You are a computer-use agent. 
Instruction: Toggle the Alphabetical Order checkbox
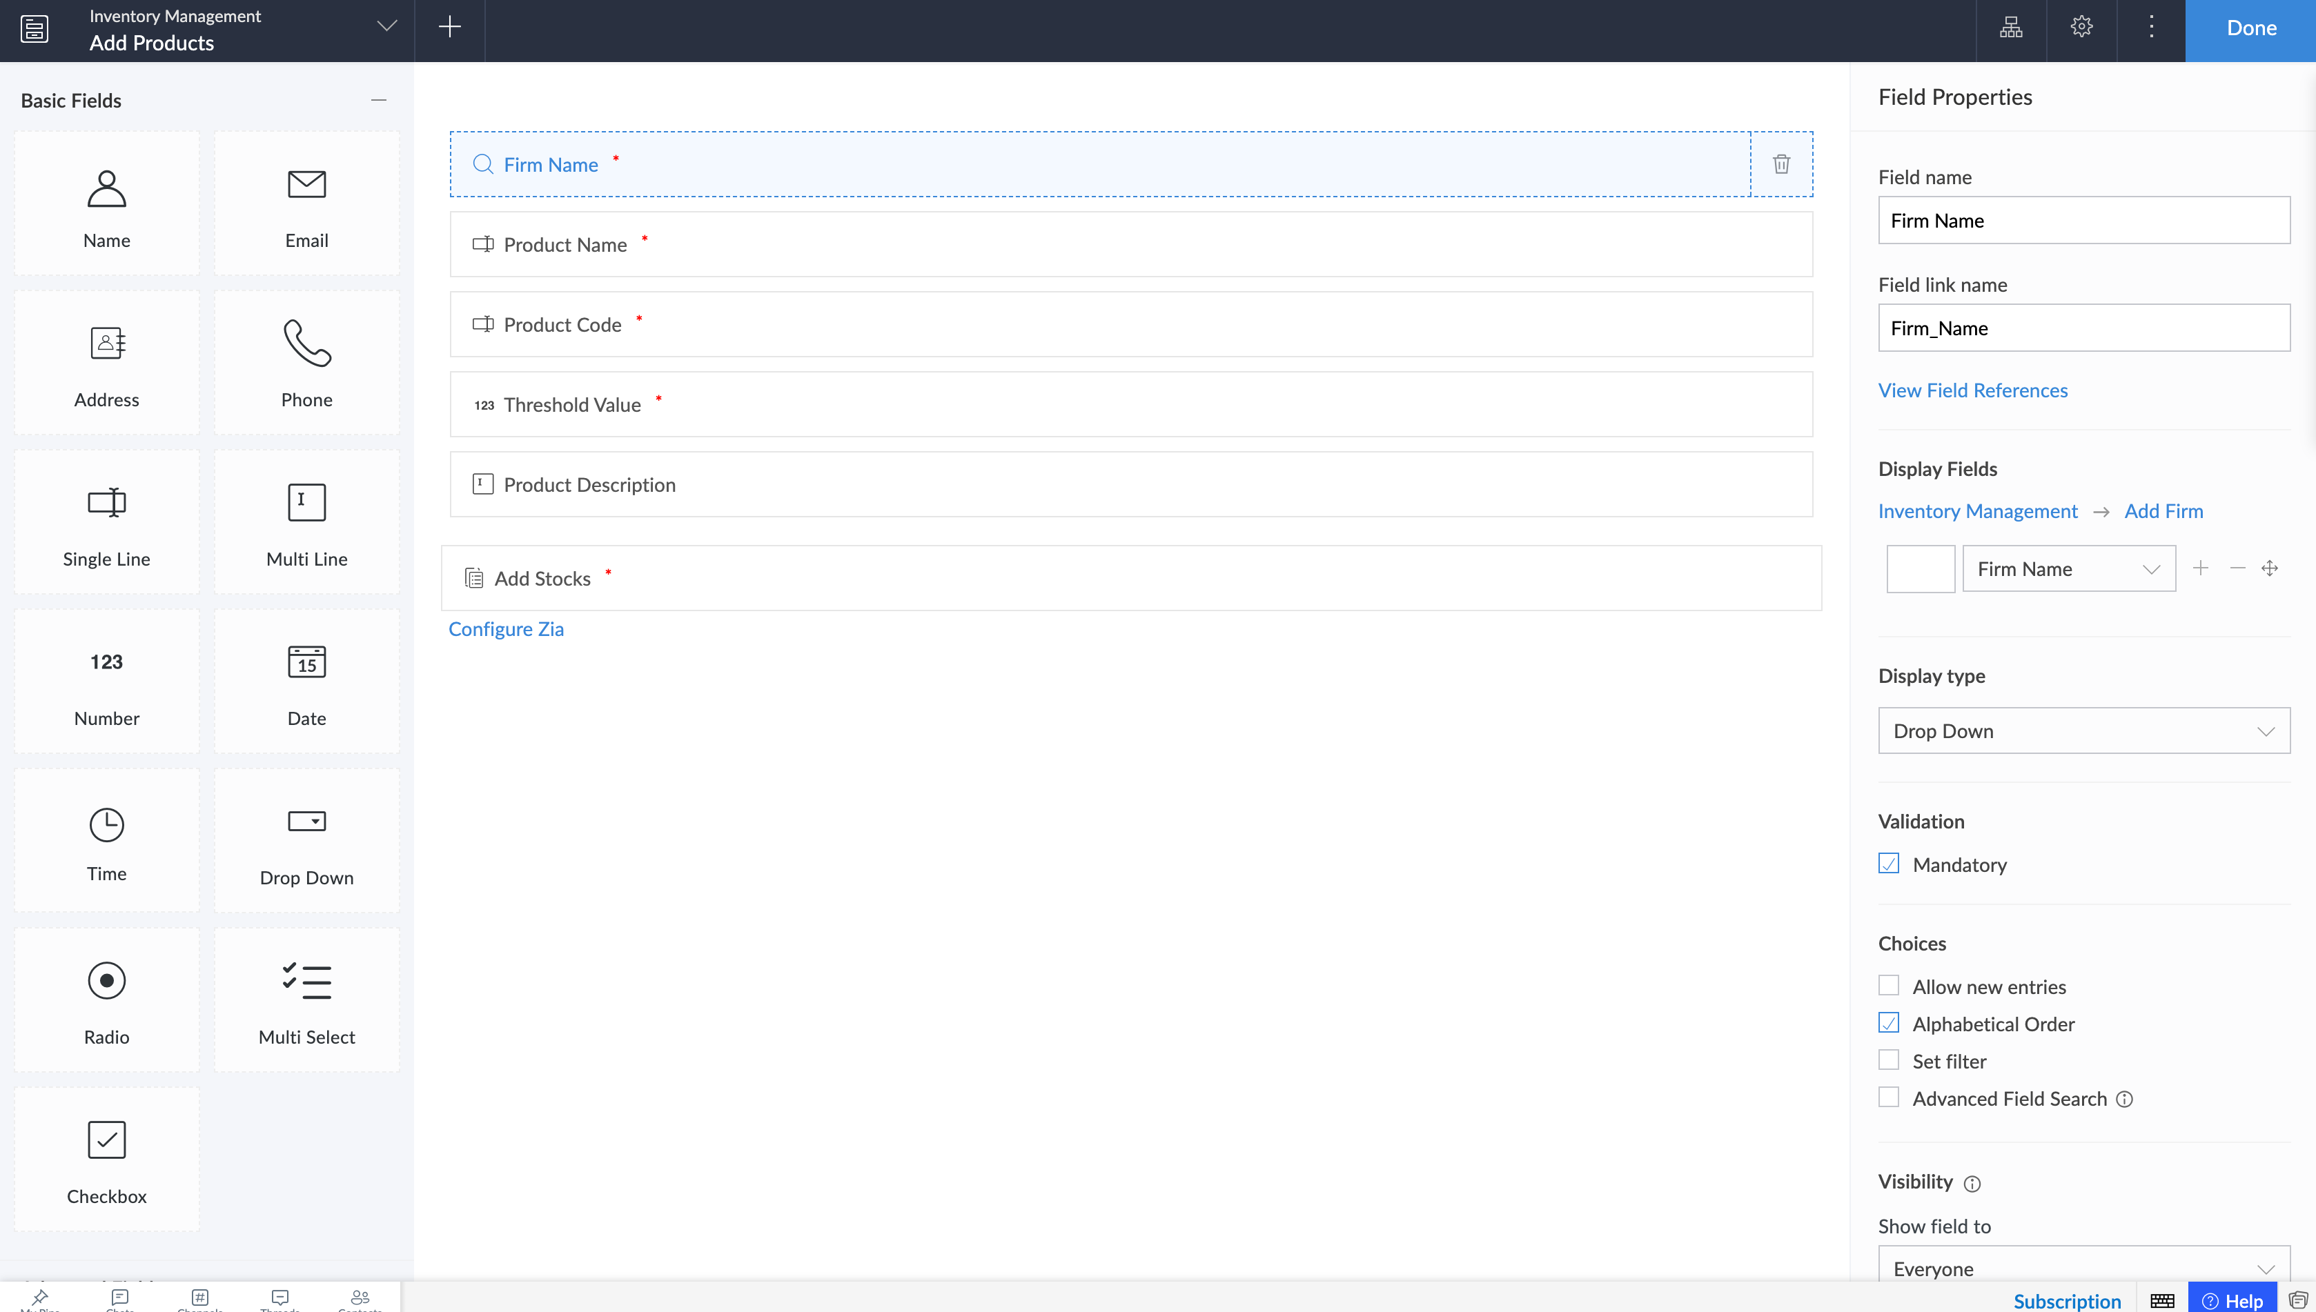1889,1023
